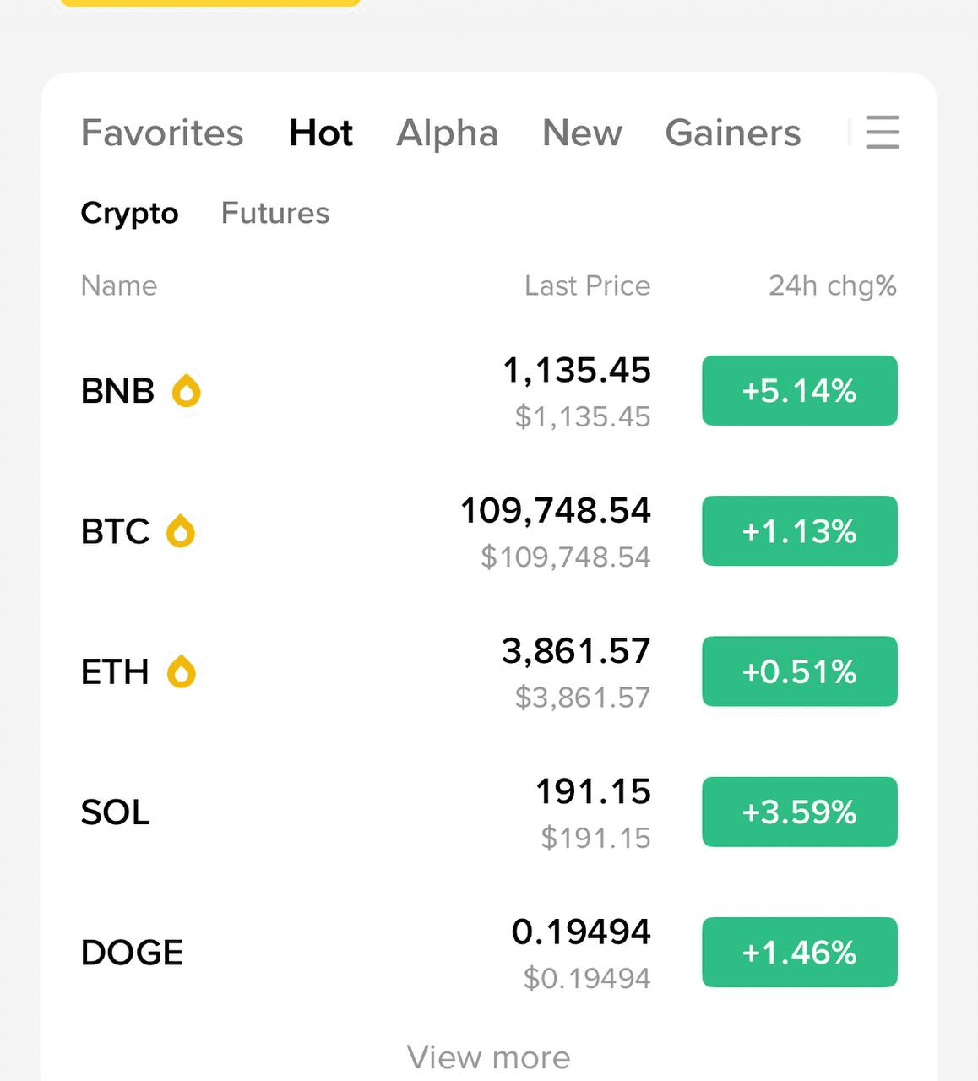Show the Gainers tab
978x1081 pixels.
click(x=733, y=133)
